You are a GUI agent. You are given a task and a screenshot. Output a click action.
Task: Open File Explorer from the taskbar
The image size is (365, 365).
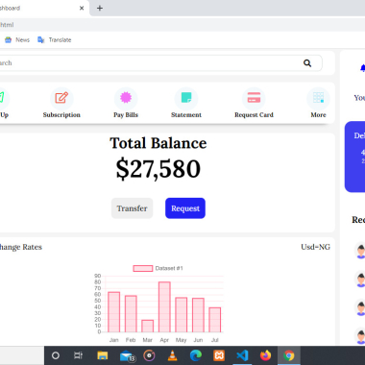[103, 355]
